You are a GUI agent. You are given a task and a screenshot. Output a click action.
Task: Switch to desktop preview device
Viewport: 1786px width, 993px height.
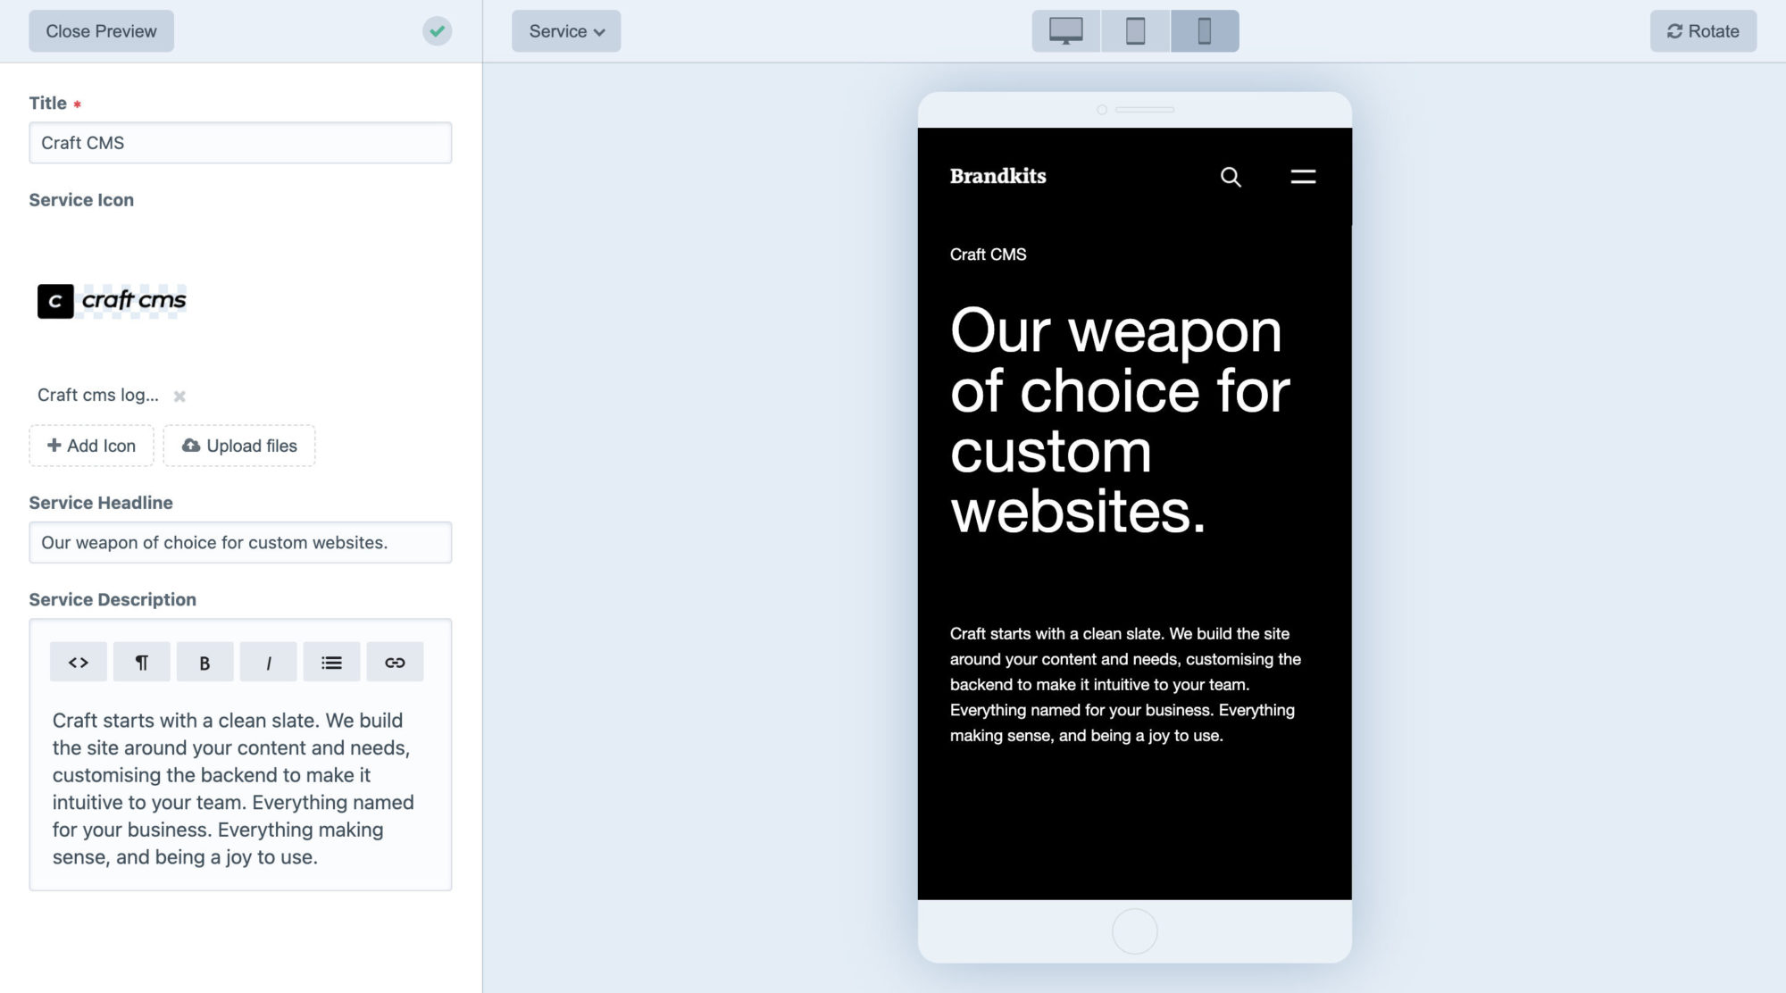coord(1066,31)
